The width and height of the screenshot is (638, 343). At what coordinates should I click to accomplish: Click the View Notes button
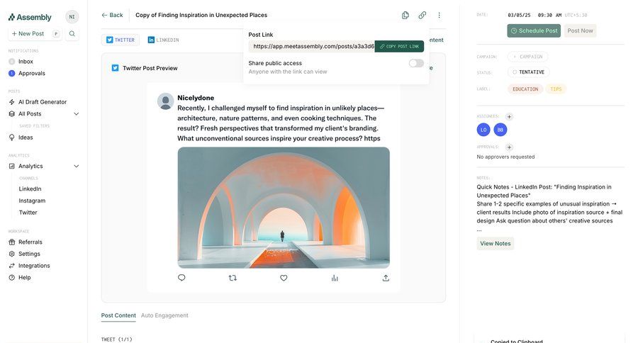[496, 243]
